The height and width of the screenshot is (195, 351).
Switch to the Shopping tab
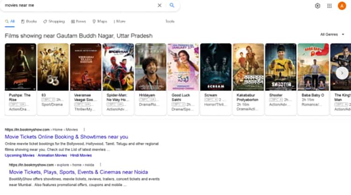click(x=54, y=21)
